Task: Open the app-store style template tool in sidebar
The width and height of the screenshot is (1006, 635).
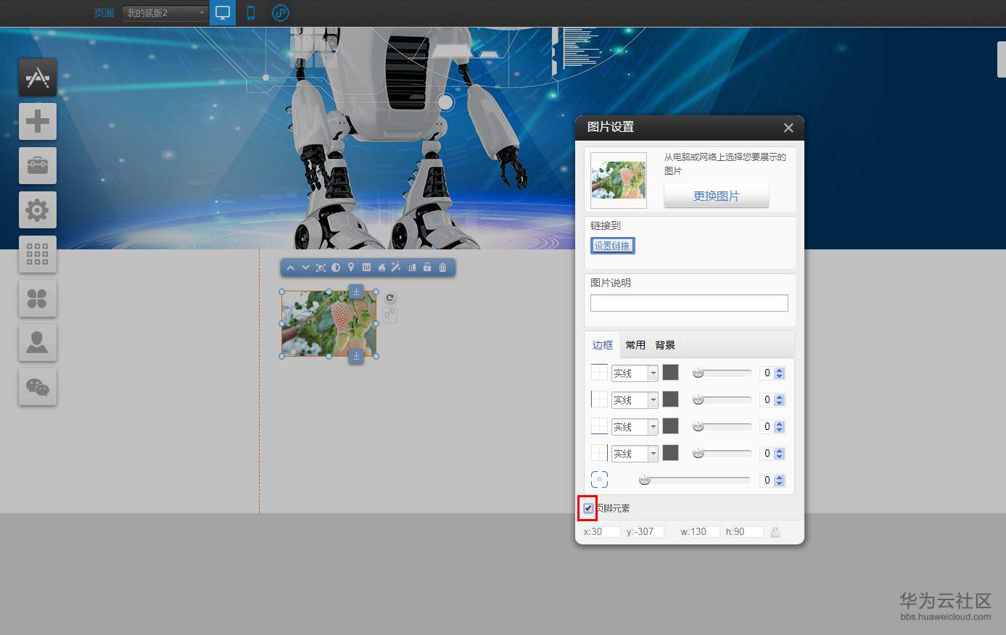Action: 38,78
